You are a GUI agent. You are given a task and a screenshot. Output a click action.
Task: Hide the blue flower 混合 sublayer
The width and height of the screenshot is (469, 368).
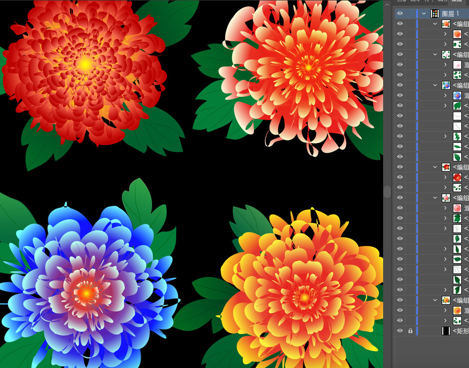click(400, 95)
